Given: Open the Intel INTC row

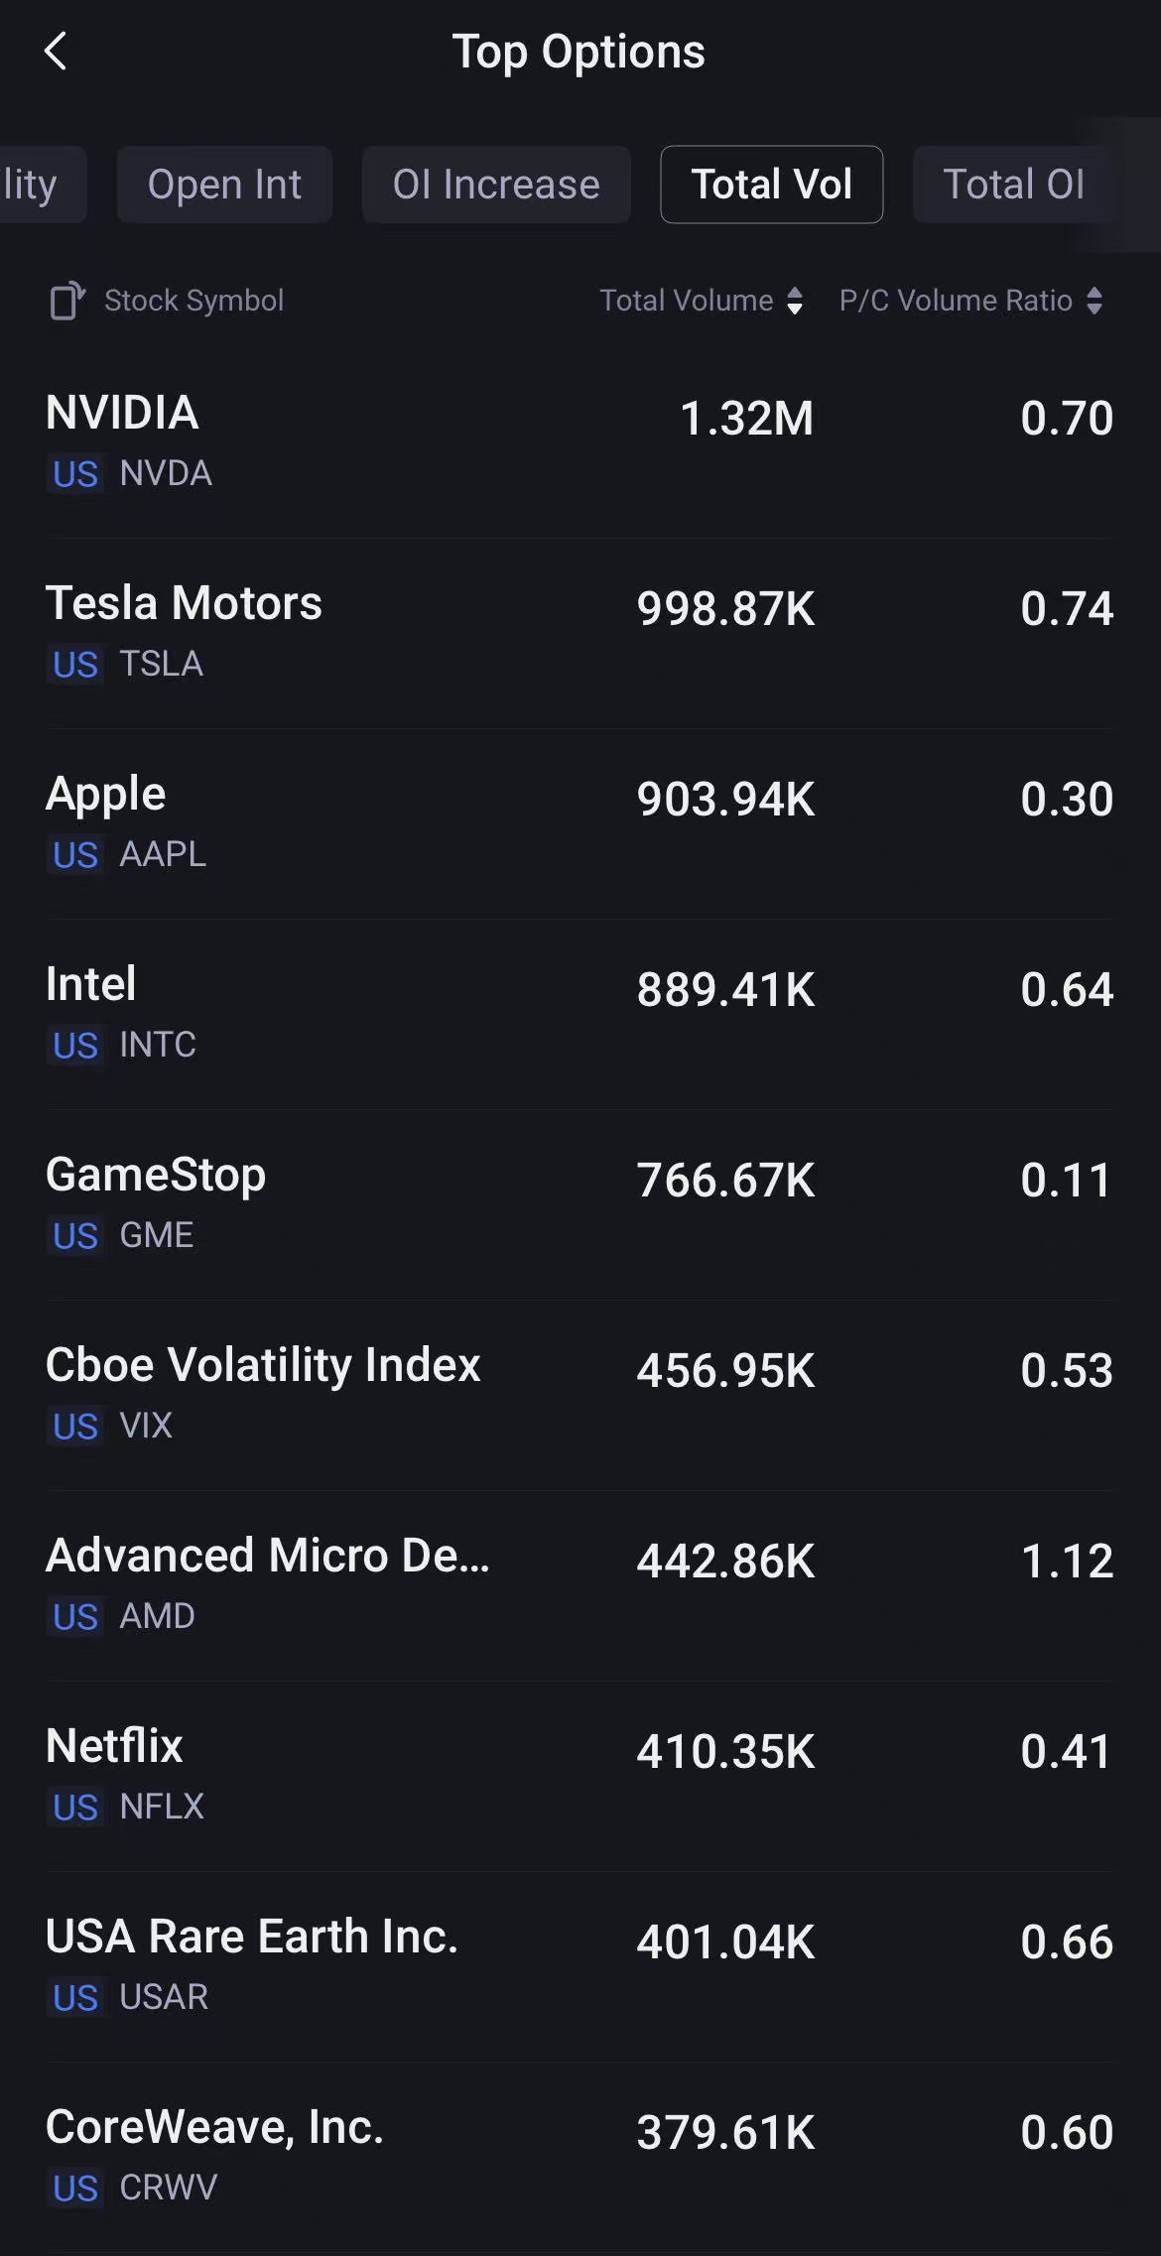Looking at the screenshot, I should 579,1013.
